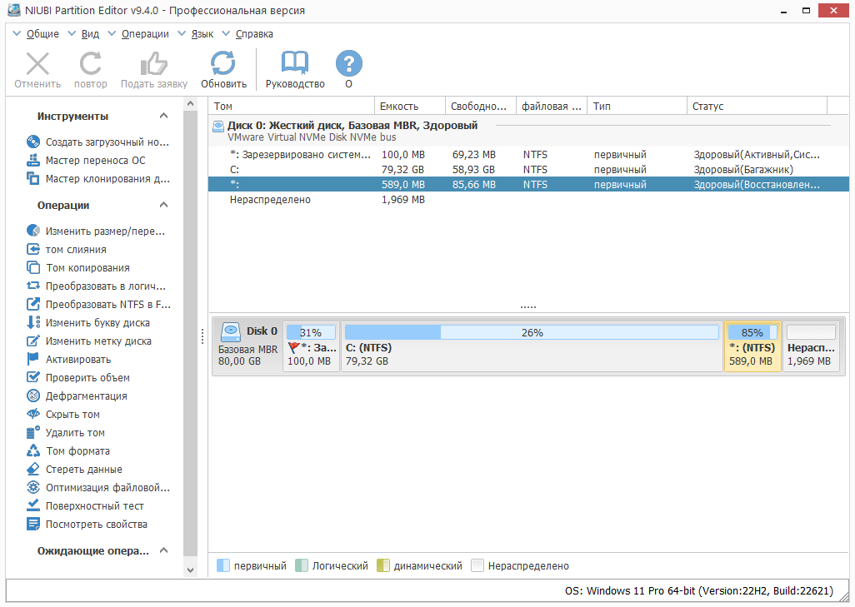Click the Нераспределено block in the disk map
Image resolution: width=855 pixels, height=607 pixels.
point(810,343)
